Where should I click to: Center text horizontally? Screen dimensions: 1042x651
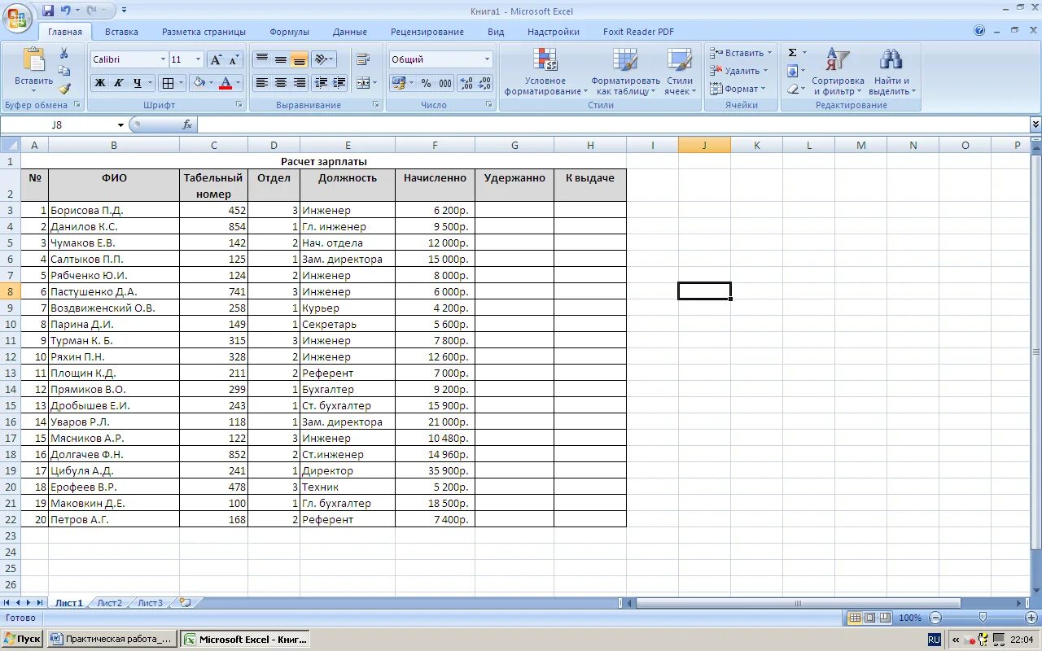tap(281, 83)
